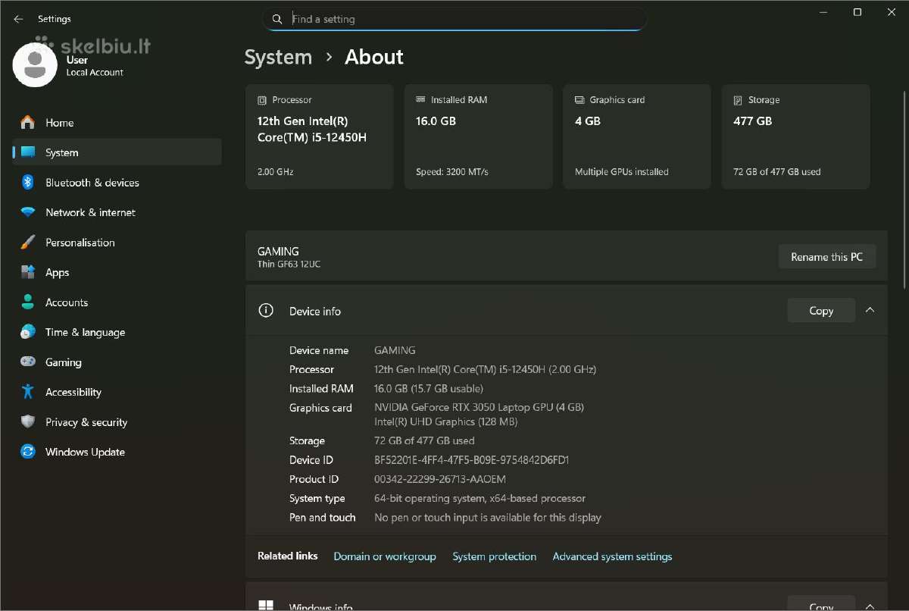Click the Accounts person icon
909x611 pixels.
click(28, 302)
